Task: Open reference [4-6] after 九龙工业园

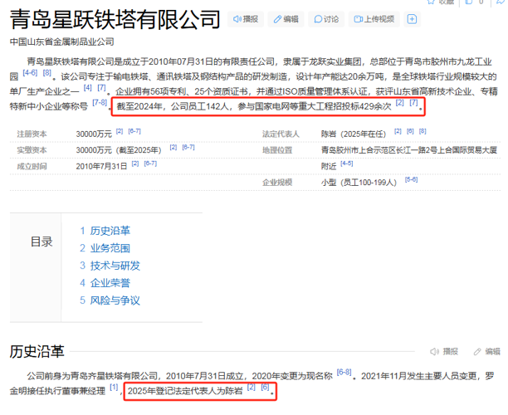Action: tap(30, 73)
